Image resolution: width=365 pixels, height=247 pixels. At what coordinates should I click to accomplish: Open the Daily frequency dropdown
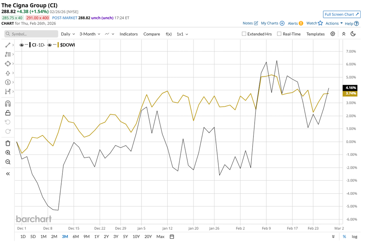coord(68,34)
